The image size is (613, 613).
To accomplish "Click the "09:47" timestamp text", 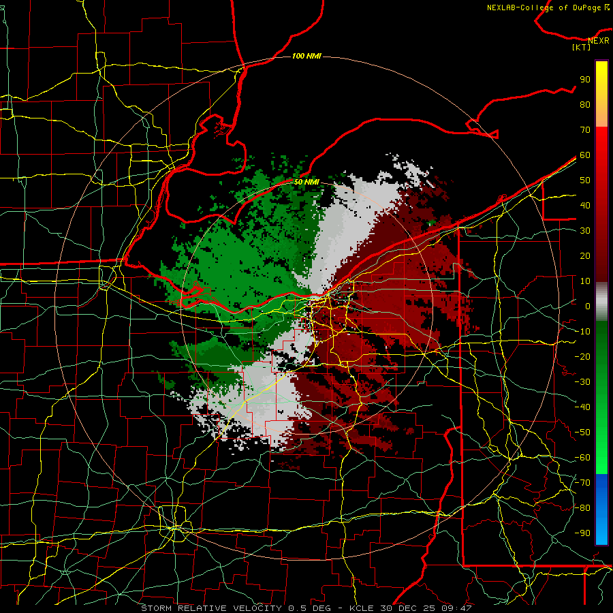I will coord(458,608).
